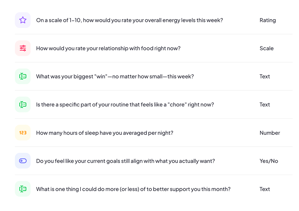Click the Scale type label
This screenshot has height=211, width=299.
(267, 48)
